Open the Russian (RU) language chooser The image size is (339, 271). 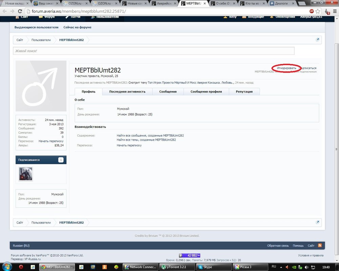(21, 246)
